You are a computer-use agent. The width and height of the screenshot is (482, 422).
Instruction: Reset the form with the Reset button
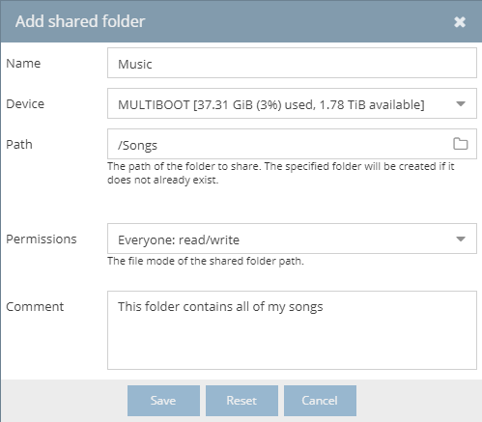click(241, 401)
